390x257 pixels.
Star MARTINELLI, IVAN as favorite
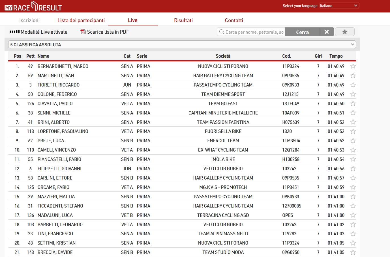353,75
